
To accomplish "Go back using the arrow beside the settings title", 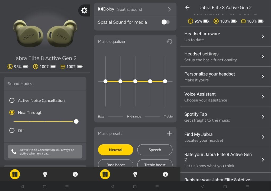I will click(187, 7).
